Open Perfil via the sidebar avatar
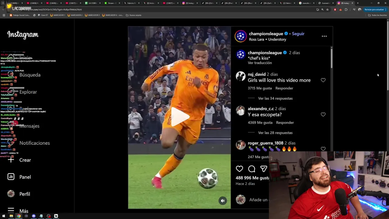The image size is (389, 219). [11, 194]
